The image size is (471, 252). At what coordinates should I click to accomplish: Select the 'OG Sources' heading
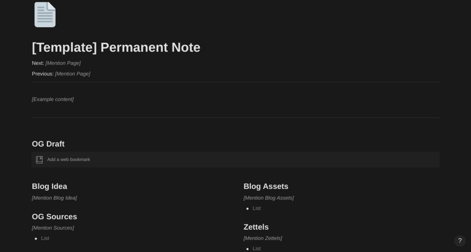coord(54,217)
